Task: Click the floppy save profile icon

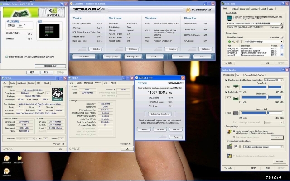Action: 236,147
